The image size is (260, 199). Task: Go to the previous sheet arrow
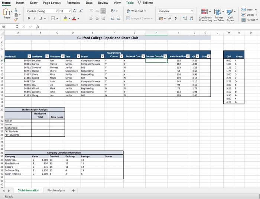pos(4,191)
